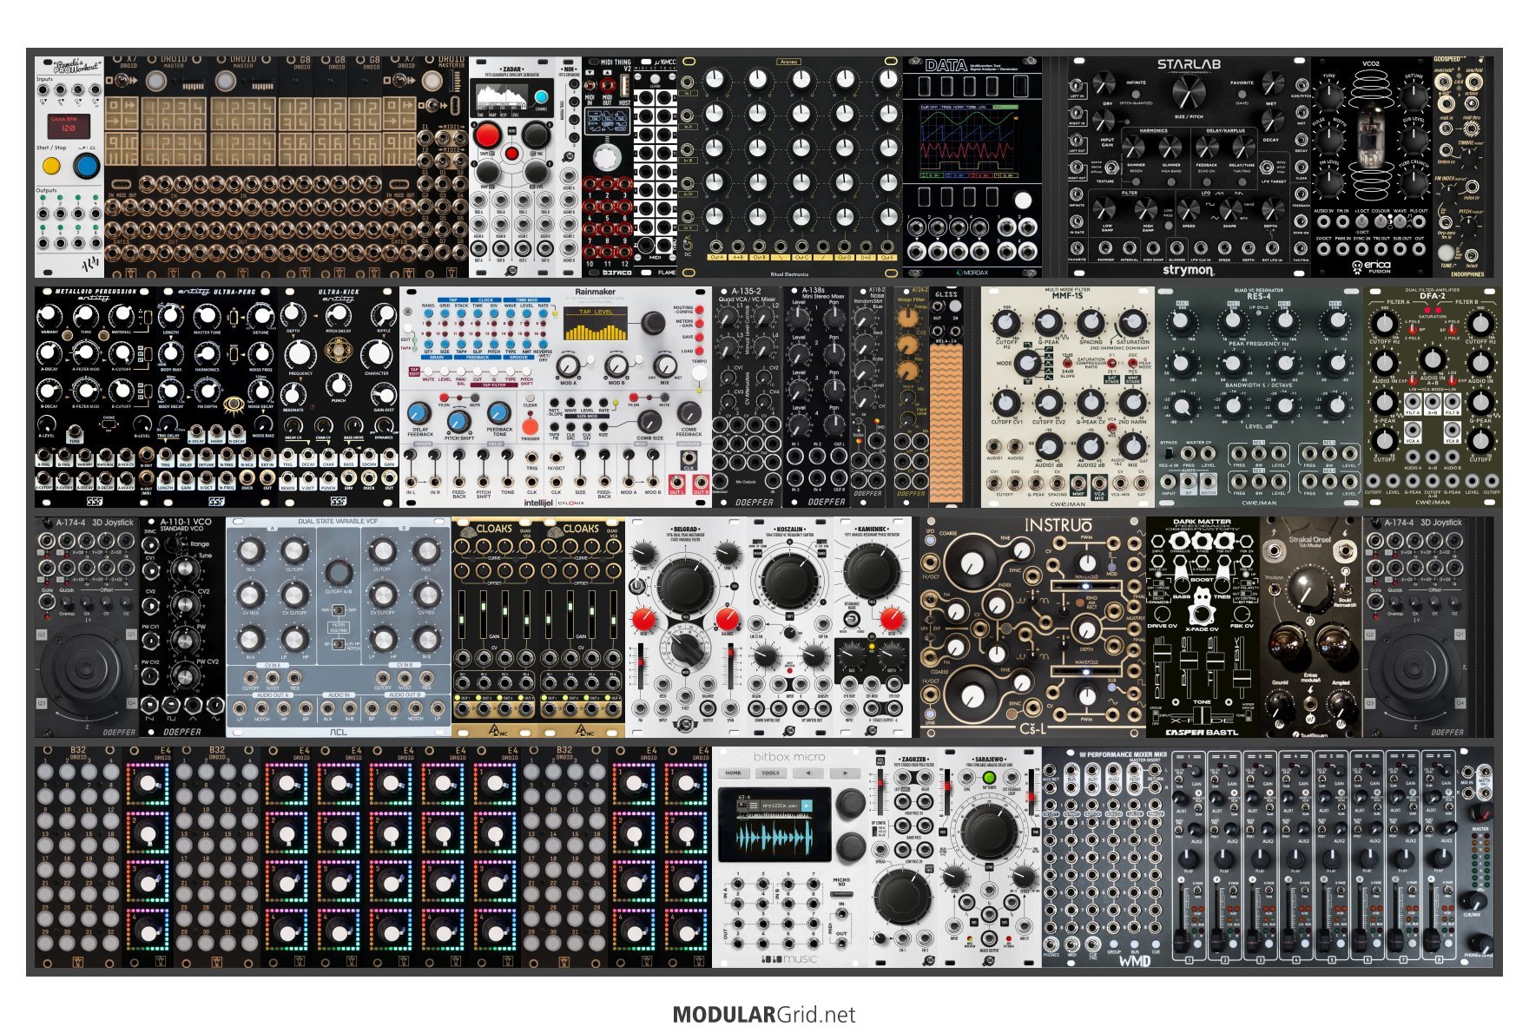Hit the yellow Start/Stop button on Pamela's PRO Workout
The height and width of the screenshot is (1033, 1529).
(x=51, y=166)
